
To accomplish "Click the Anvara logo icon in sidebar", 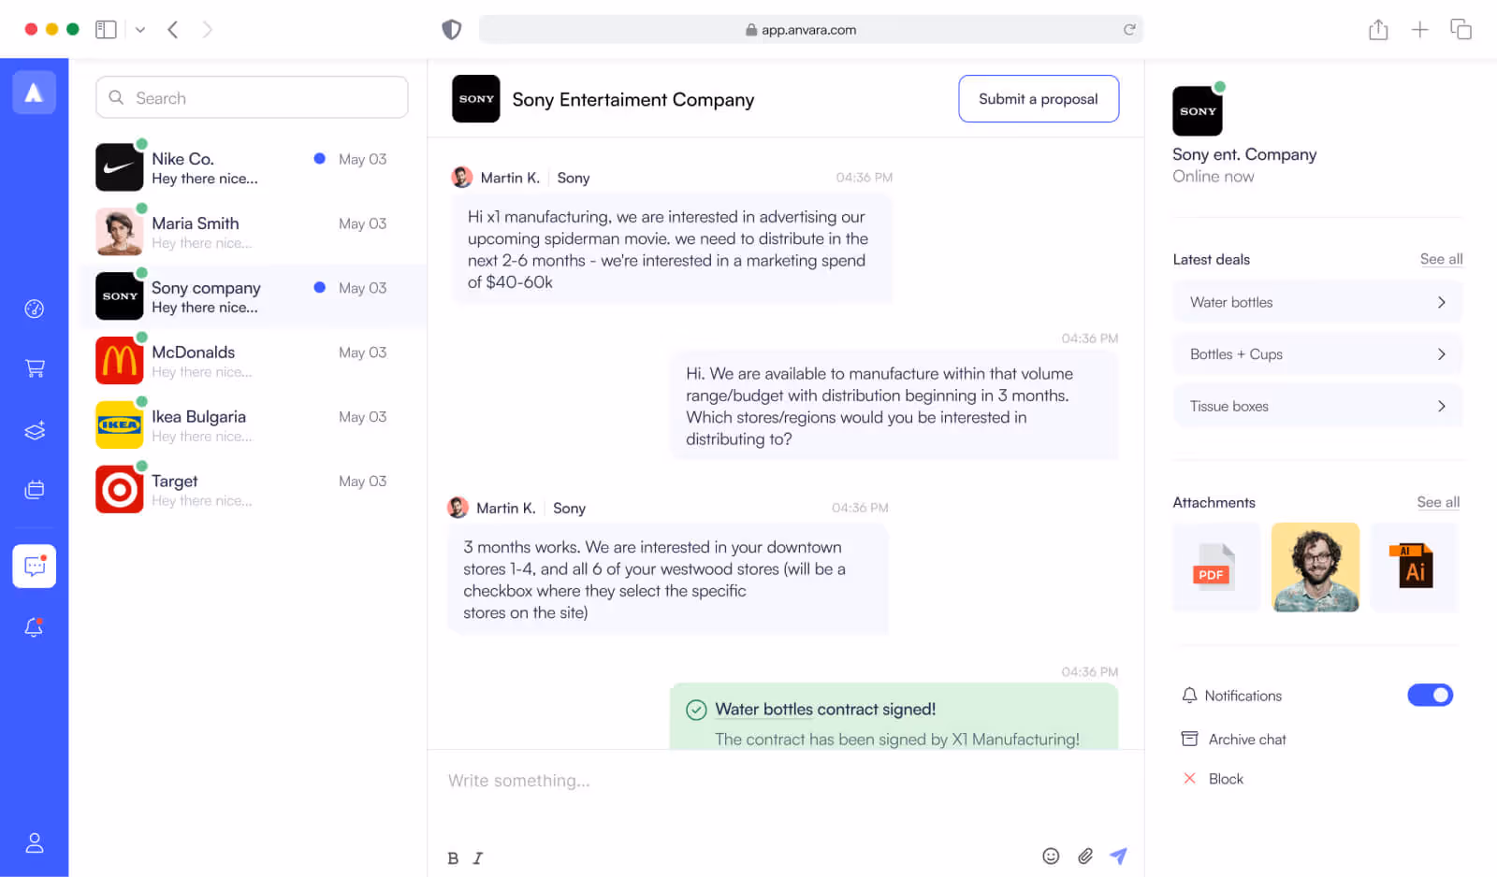I will (34, 92).
